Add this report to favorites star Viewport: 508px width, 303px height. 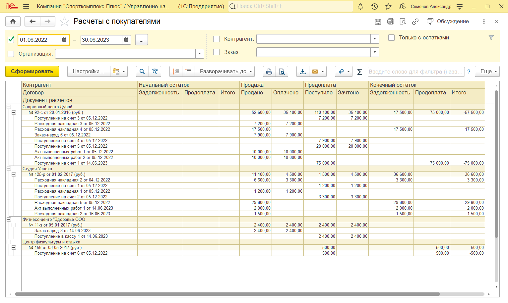click(x=64, y=22)
